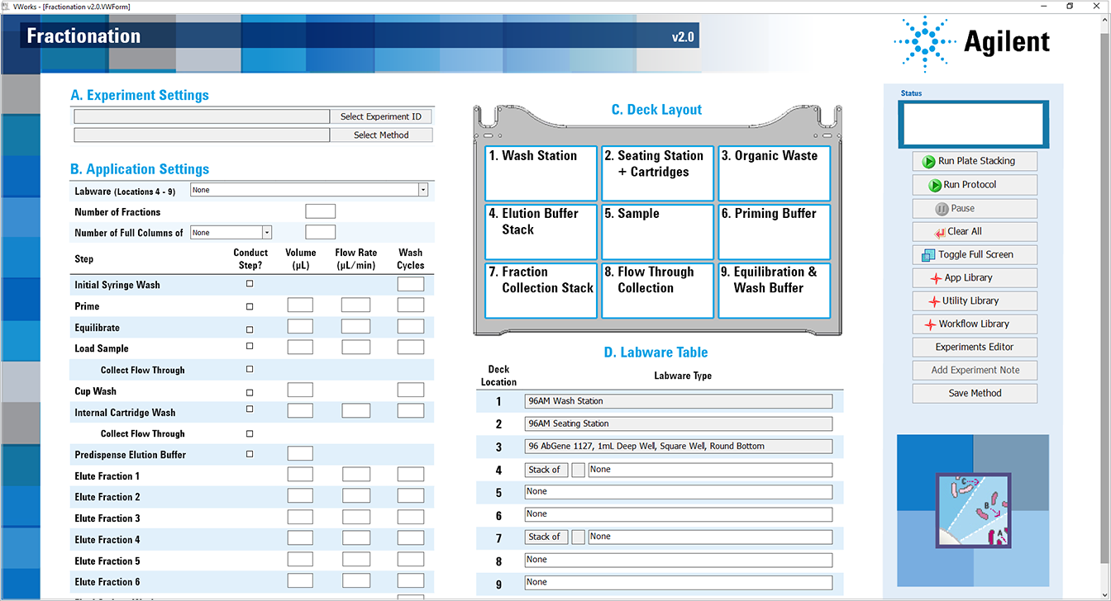Check the Prime conduct step box
The image size is (1111, 601).
click(250, 305)
